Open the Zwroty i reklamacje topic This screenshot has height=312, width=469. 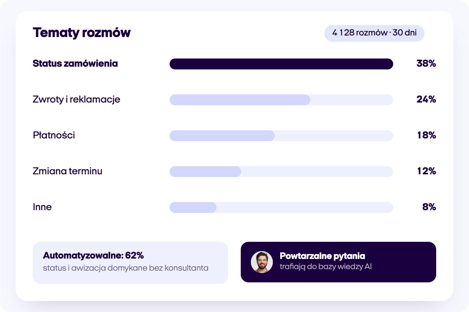(77, 99)
